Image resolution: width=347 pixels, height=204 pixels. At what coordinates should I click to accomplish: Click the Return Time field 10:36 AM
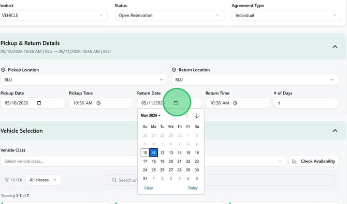238,103
